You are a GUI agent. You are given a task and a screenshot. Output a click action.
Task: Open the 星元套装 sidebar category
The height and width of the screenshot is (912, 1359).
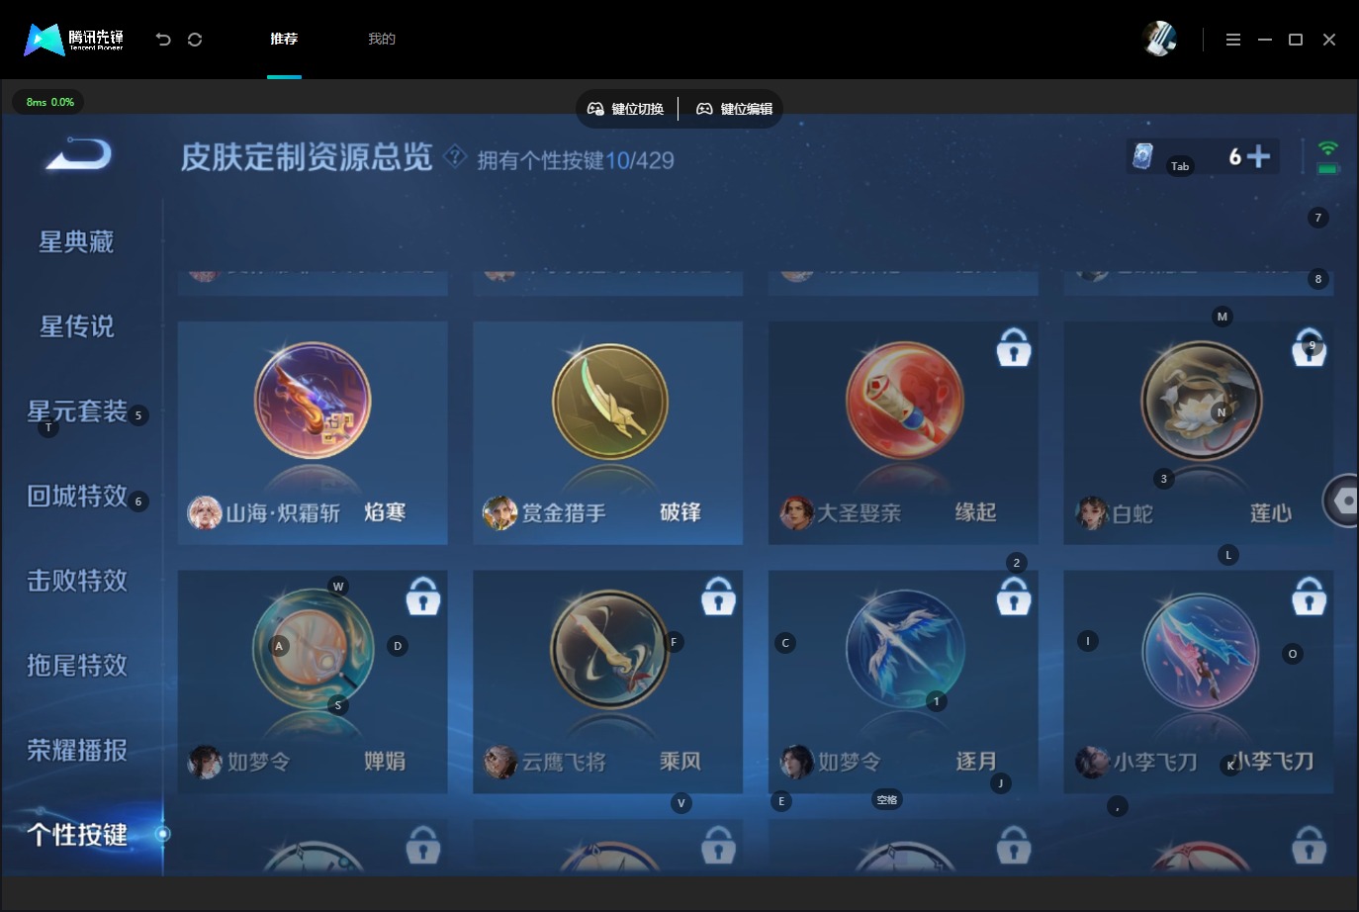tap(77, 411)
